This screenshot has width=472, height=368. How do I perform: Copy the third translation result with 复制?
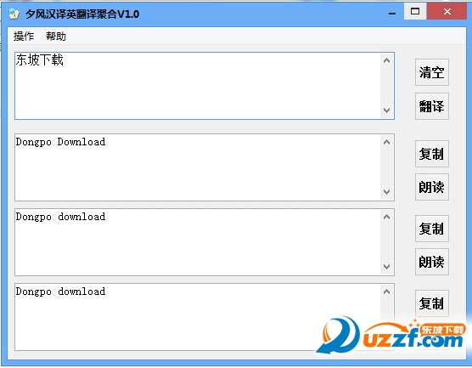431,303
